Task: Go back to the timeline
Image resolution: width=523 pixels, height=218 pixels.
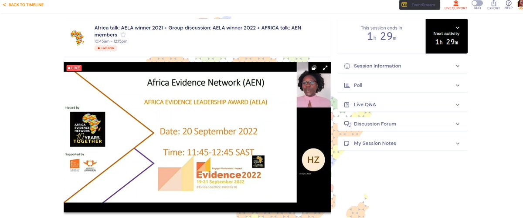Action: [23, 5]
